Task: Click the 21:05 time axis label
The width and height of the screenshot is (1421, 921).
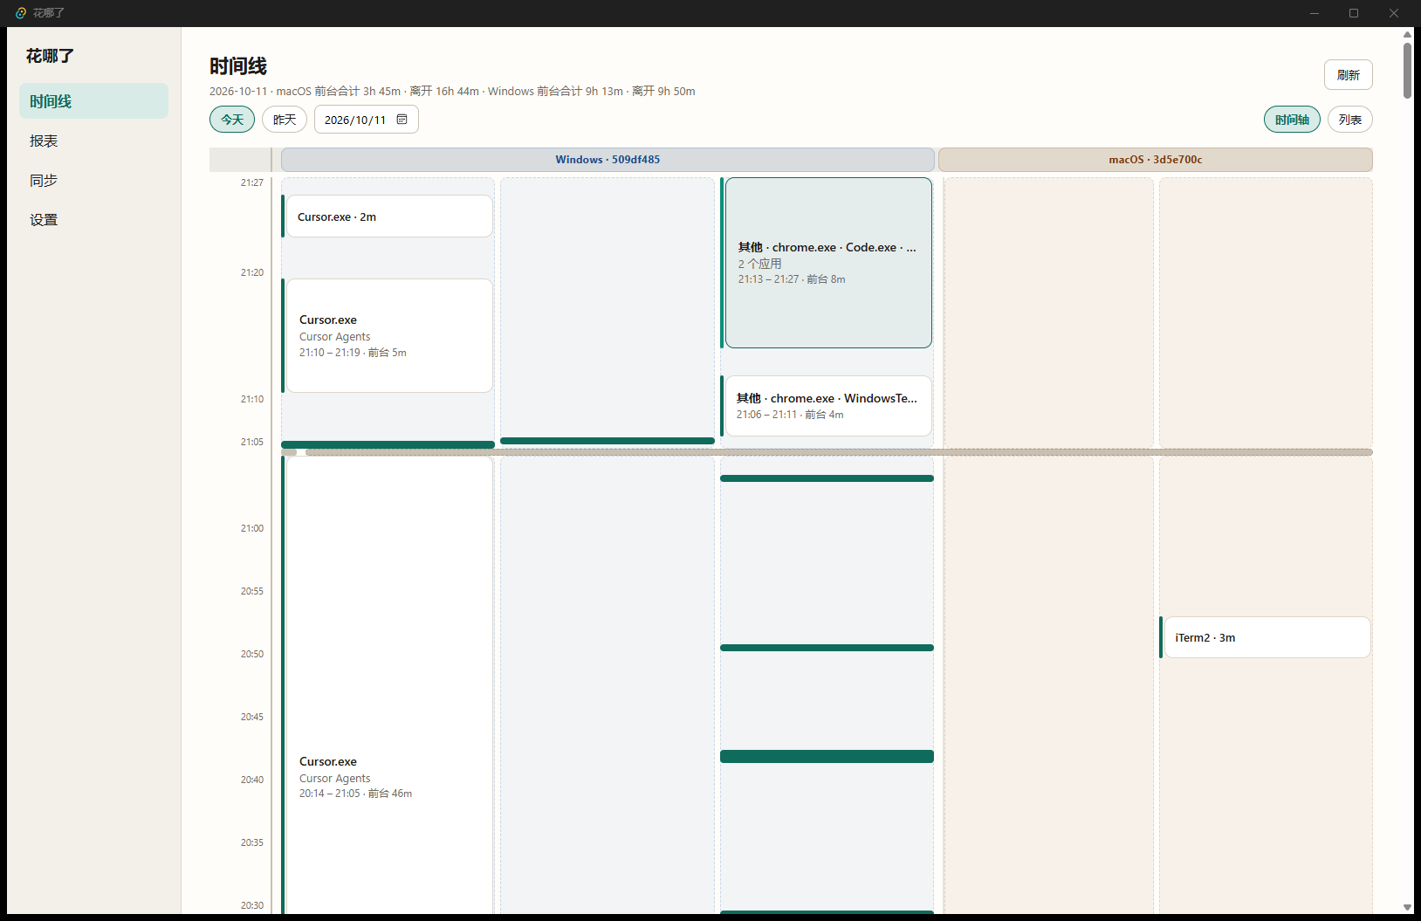Action: 252,442
